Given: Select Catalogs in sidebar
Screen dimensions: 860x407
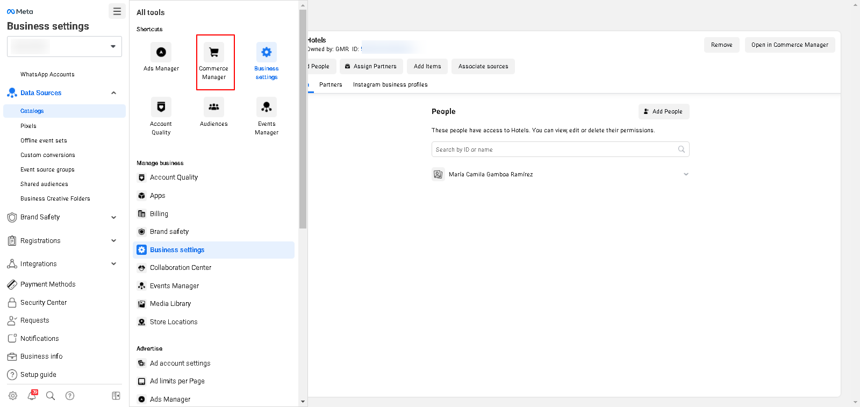Looking at the screenshot, I should coord(64,111).
